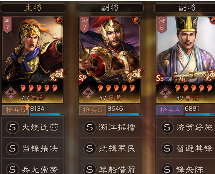Tap yin-yang icon on 吕蒙 card

(x=137, y=21)
